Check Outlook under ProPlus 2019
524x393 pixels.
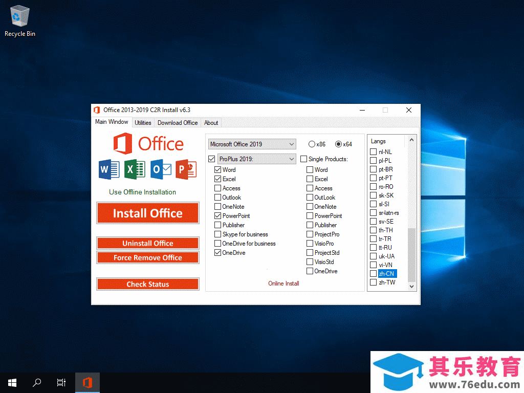pyautogui.click(x=217, y=198)
